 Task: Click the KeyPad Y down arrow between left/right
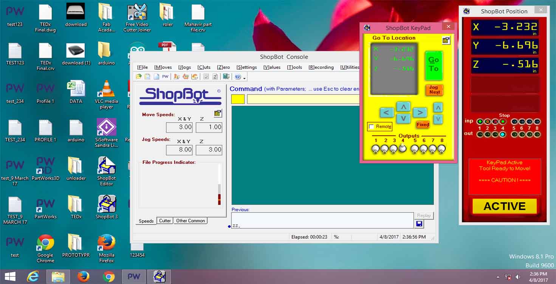tap(403, 118)
